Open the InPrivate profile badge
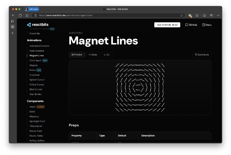231x155 pixels. tap(32, 9)
